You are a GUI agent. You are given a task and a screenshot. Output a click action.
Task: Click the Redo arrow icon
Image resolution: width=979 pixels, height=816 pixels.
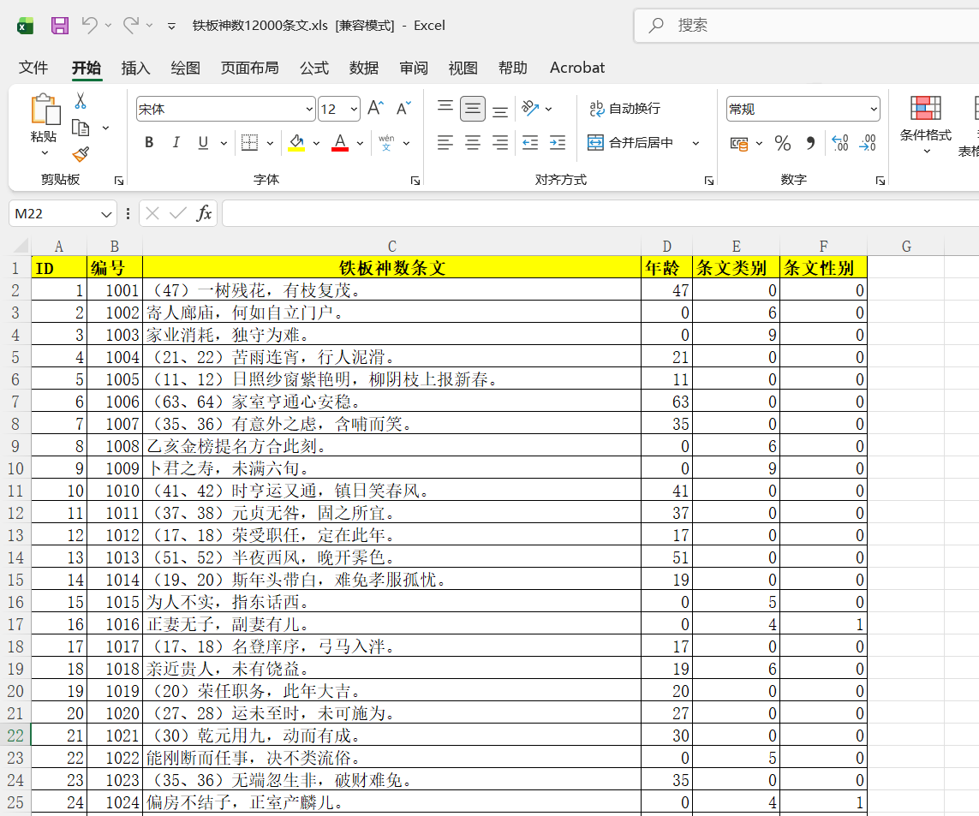pos(131,25)
